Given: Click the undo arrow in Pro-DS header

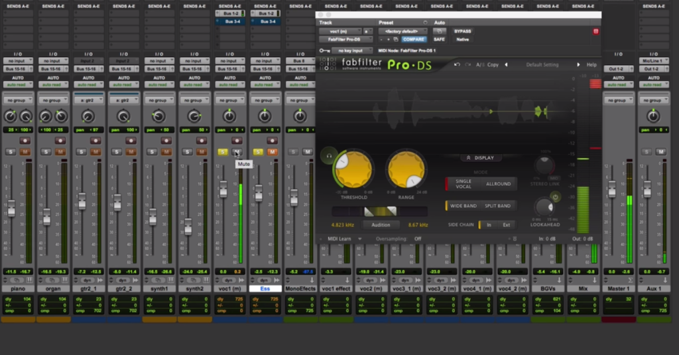Looking at the screenshot, I should 457,64.
